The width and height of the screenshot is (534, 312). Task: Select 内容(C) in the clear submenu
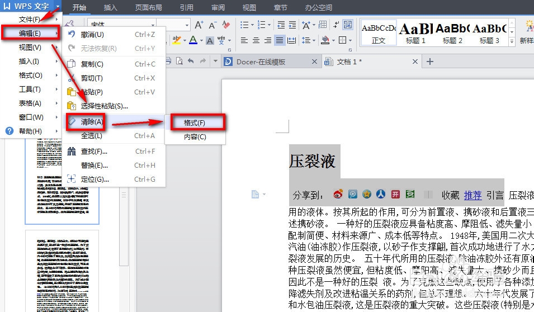(x=195, y=136)
